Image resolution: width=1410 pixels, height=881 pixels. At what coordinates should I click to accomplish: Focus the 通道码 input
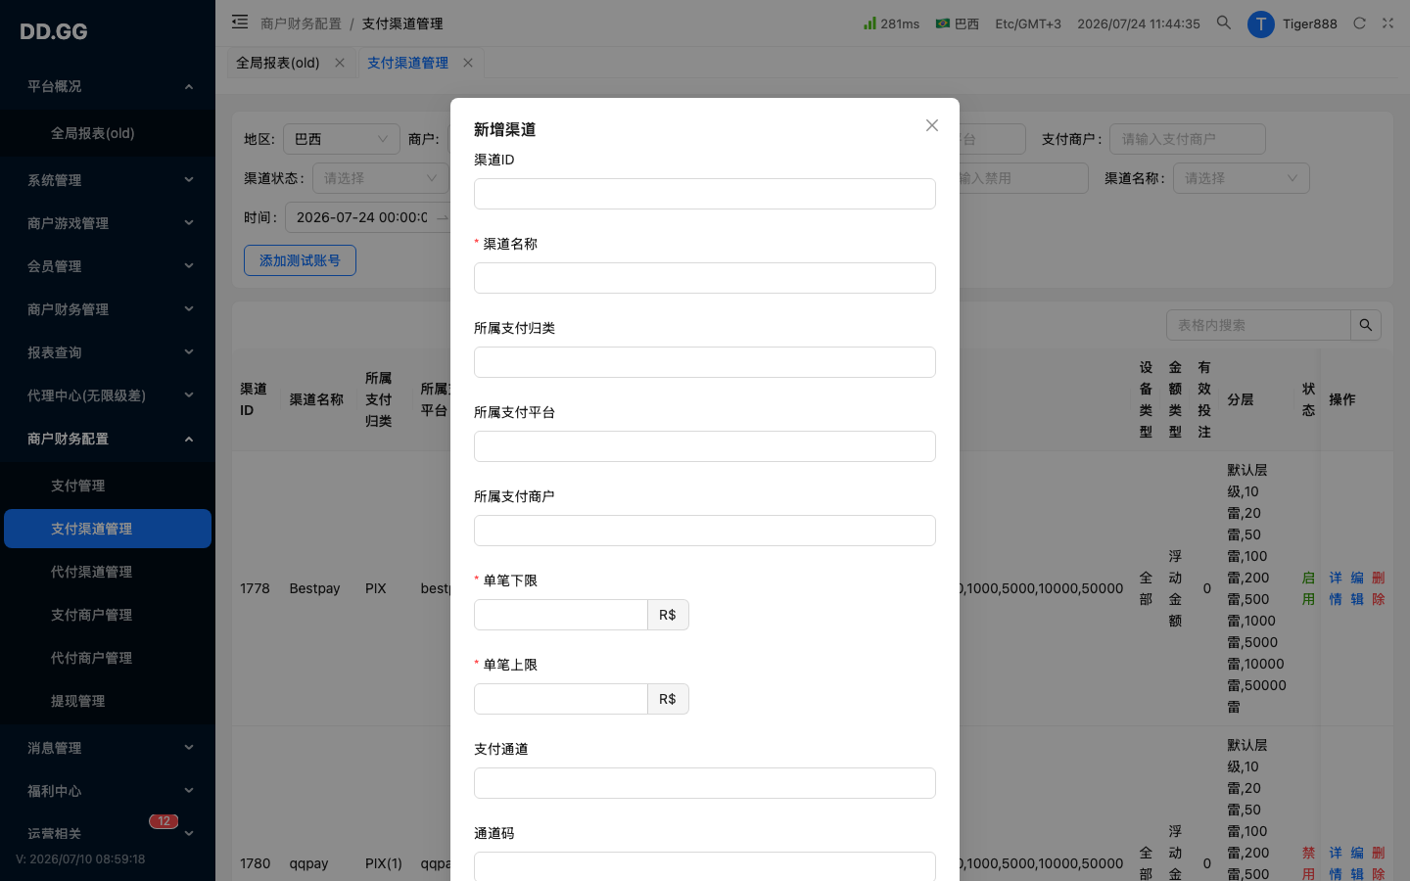coord(705,866)
